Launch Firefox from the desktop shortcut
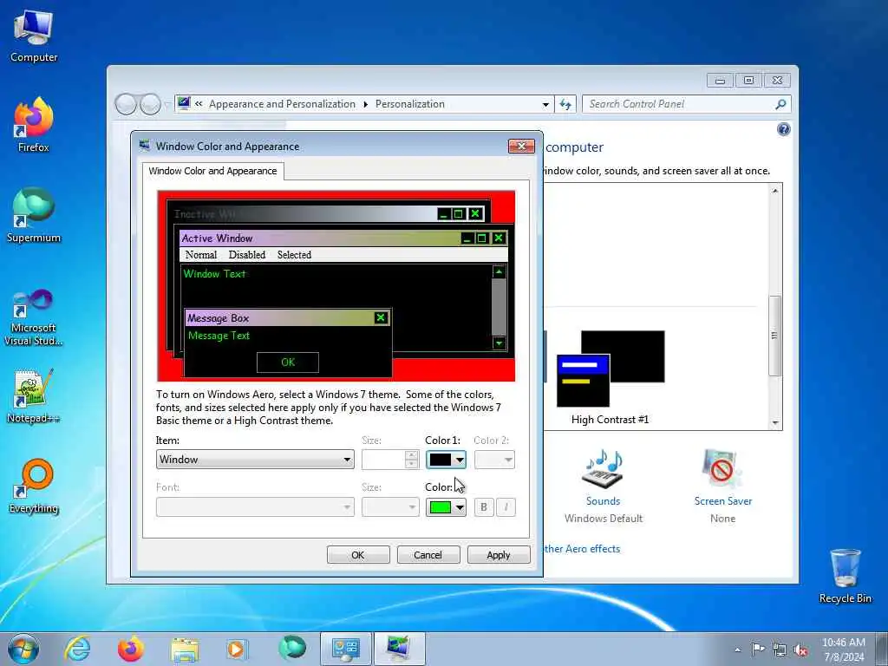Screen dimensions: 888x666 (x=34, y=125)
